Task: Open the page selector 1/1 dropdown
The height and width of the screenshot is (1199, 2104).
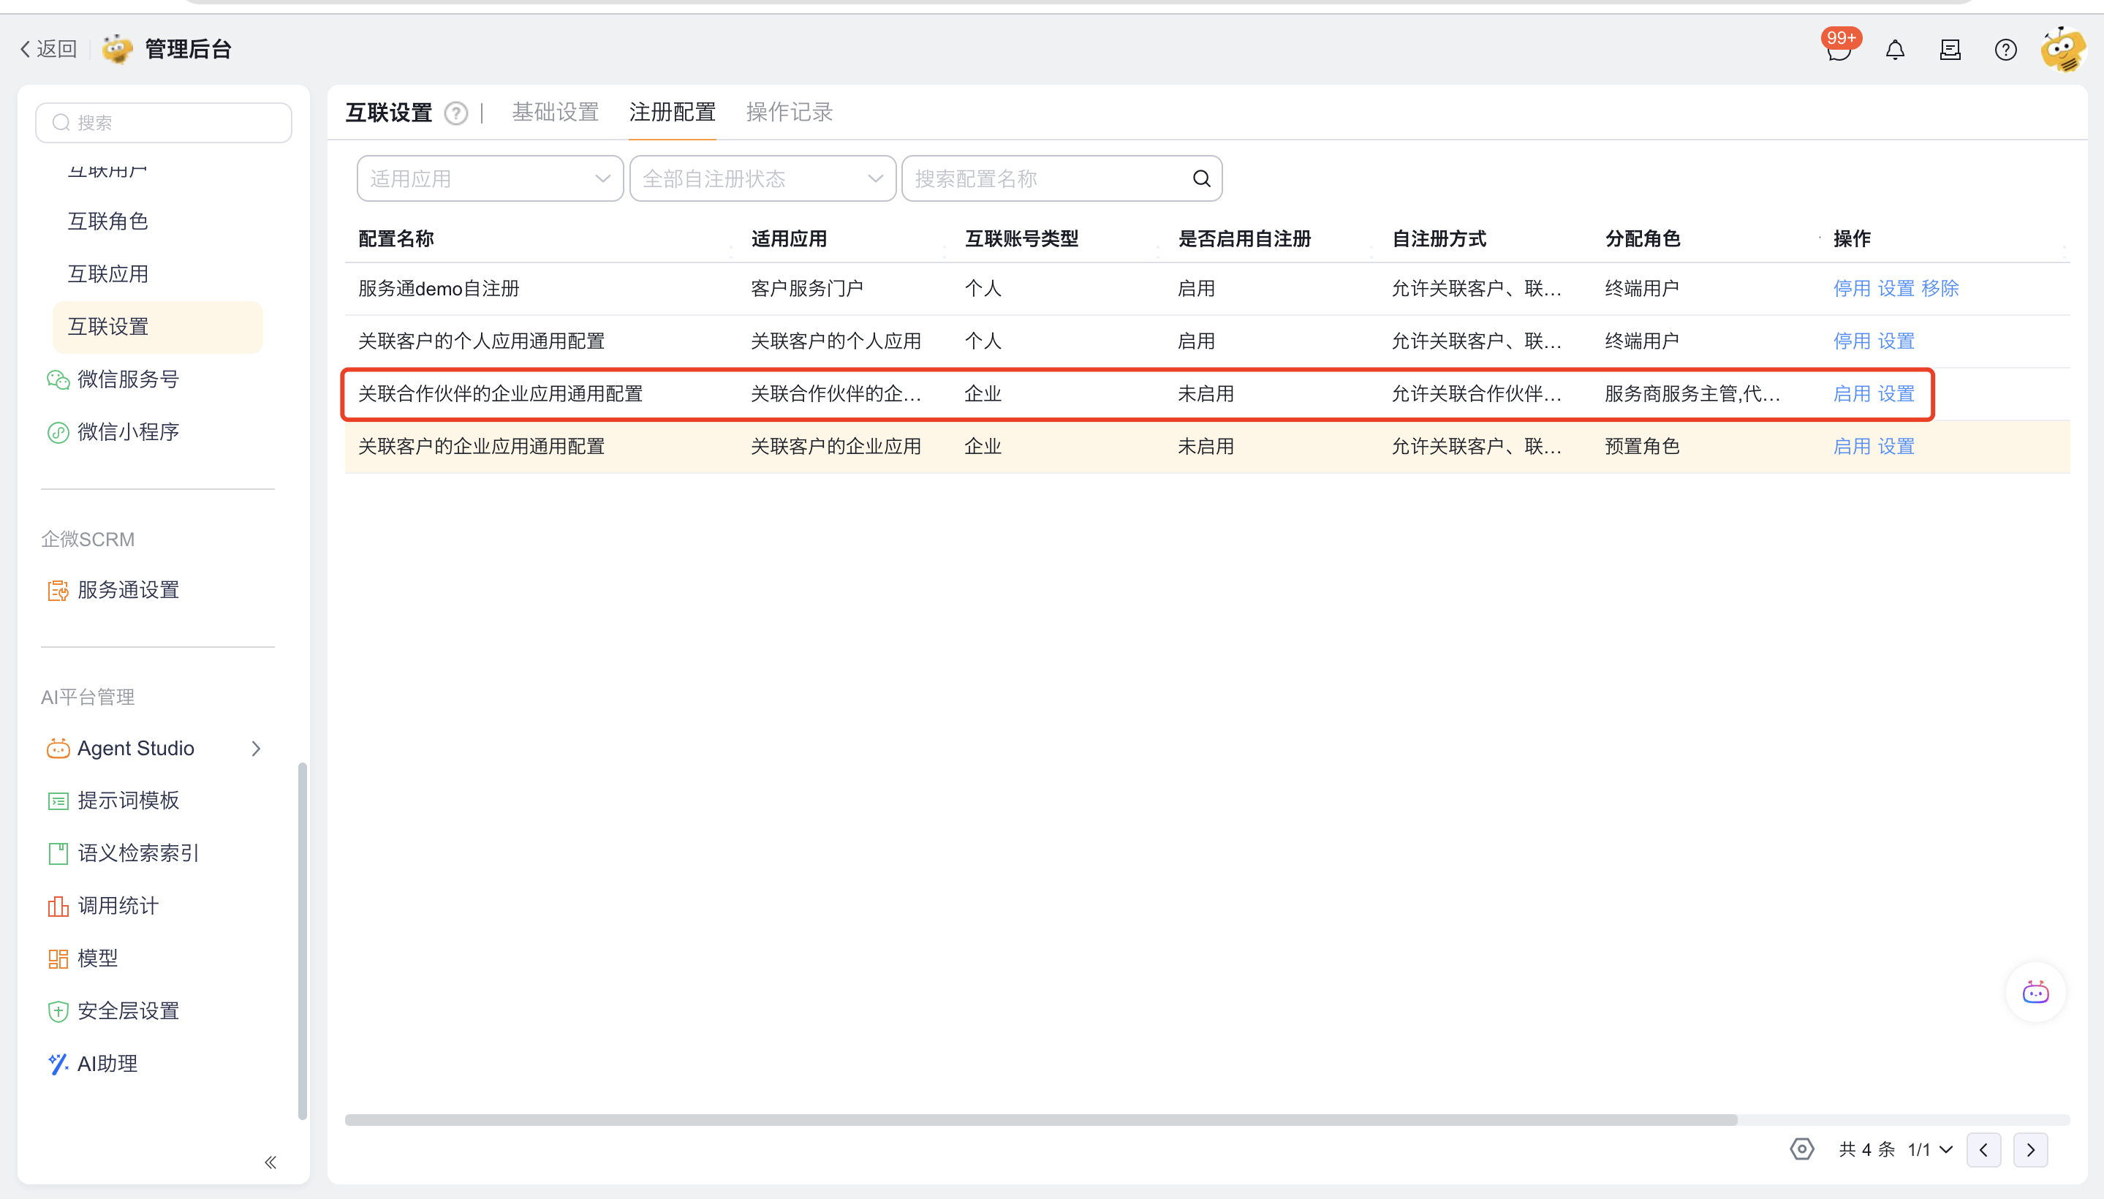Action: [x=1930, y=1149]
